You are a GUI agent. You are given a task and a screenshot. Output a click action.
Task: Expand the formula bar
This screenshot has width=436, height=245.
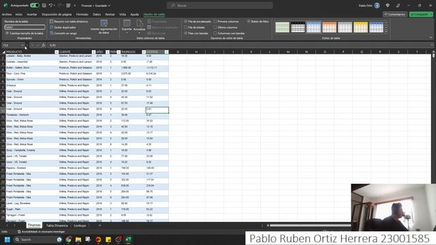(432, 46)
